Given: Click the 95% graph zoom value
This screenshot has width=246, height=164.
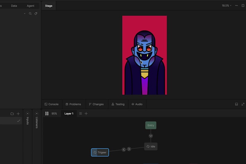Looking at the screenshot, I should (x=54, y=114).
